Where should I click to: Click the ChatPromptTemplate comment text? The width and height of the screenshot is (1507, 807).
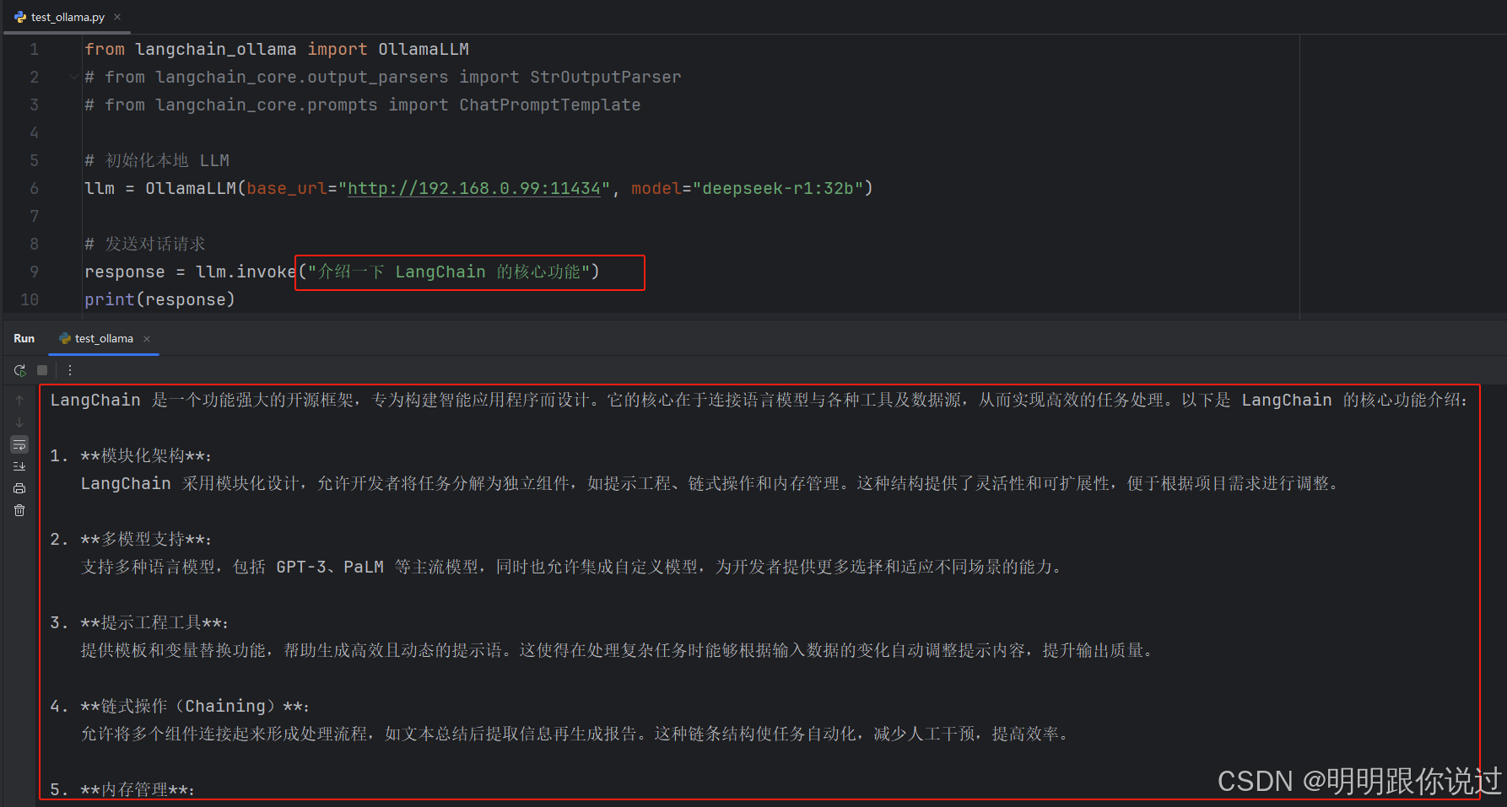coord(550,105)
